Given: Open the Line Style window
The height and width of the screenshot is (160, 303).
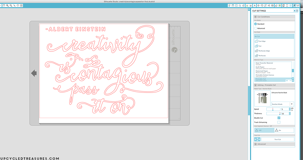Looking at the screenshot, I should coord(251,6).
